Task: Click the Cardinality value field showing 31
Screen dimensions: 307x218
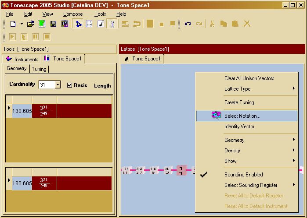Action: (x=47, y=84)
